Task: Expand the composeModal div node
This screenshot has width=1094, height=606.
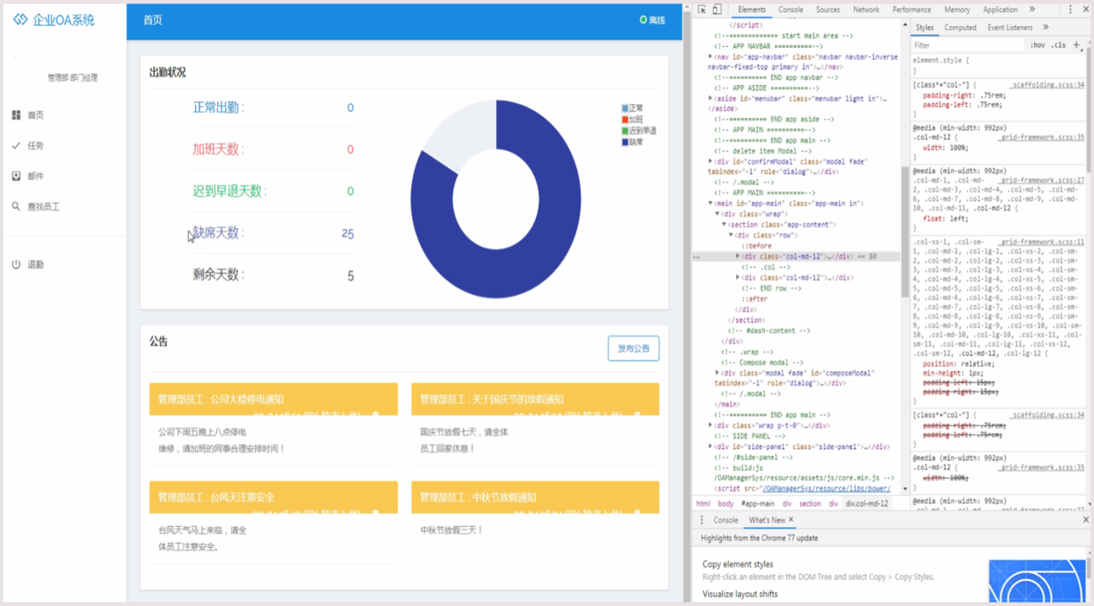Action: pos(718,373)
